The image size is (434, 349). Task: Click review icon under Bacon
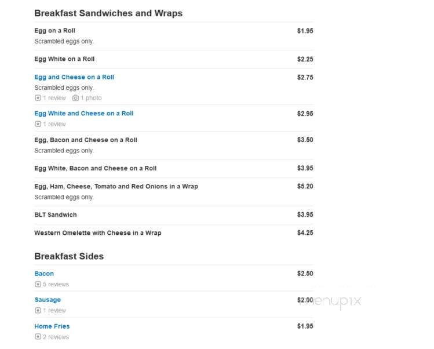tap(38, 284)
